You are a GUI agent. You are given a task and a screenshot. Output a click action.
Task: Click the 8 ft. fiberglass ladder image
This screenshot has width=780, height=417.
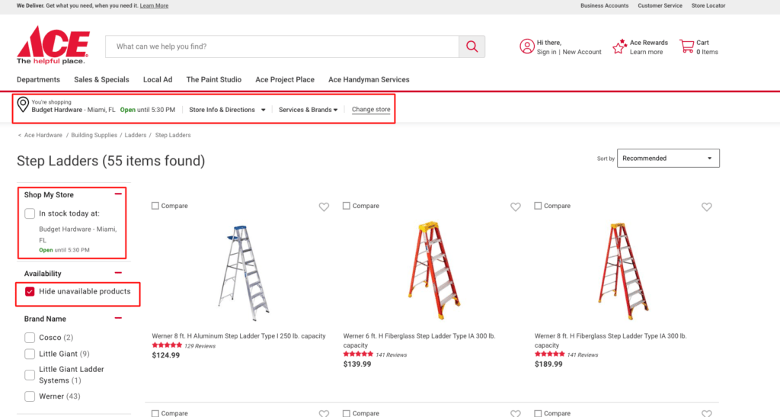(623, 271)
